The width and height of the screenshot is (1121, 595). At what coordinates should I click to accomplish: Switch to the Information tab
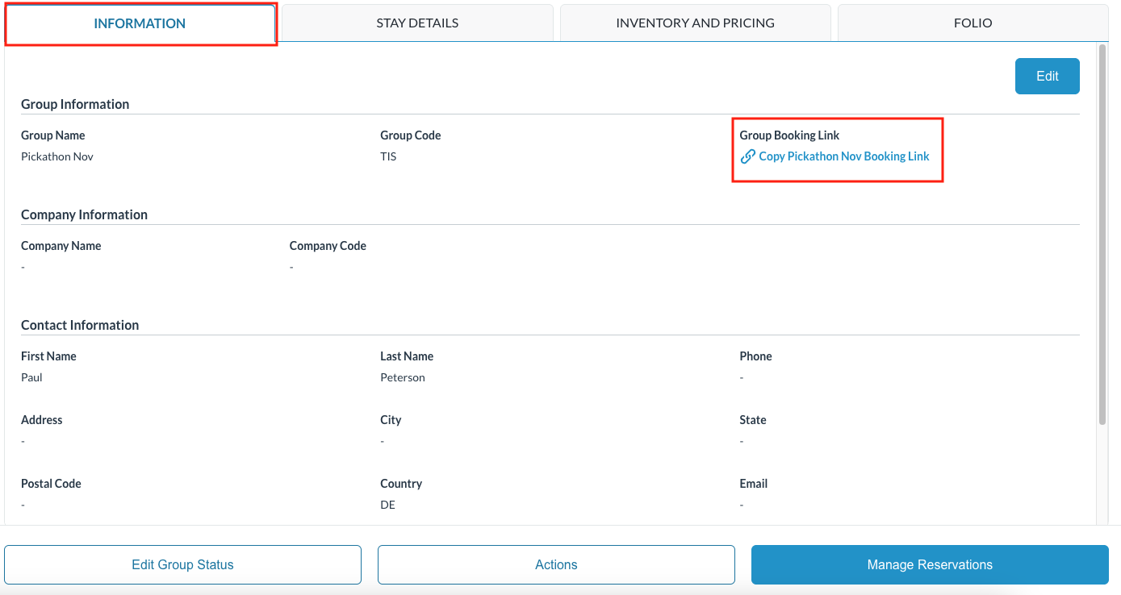point(140,23)
